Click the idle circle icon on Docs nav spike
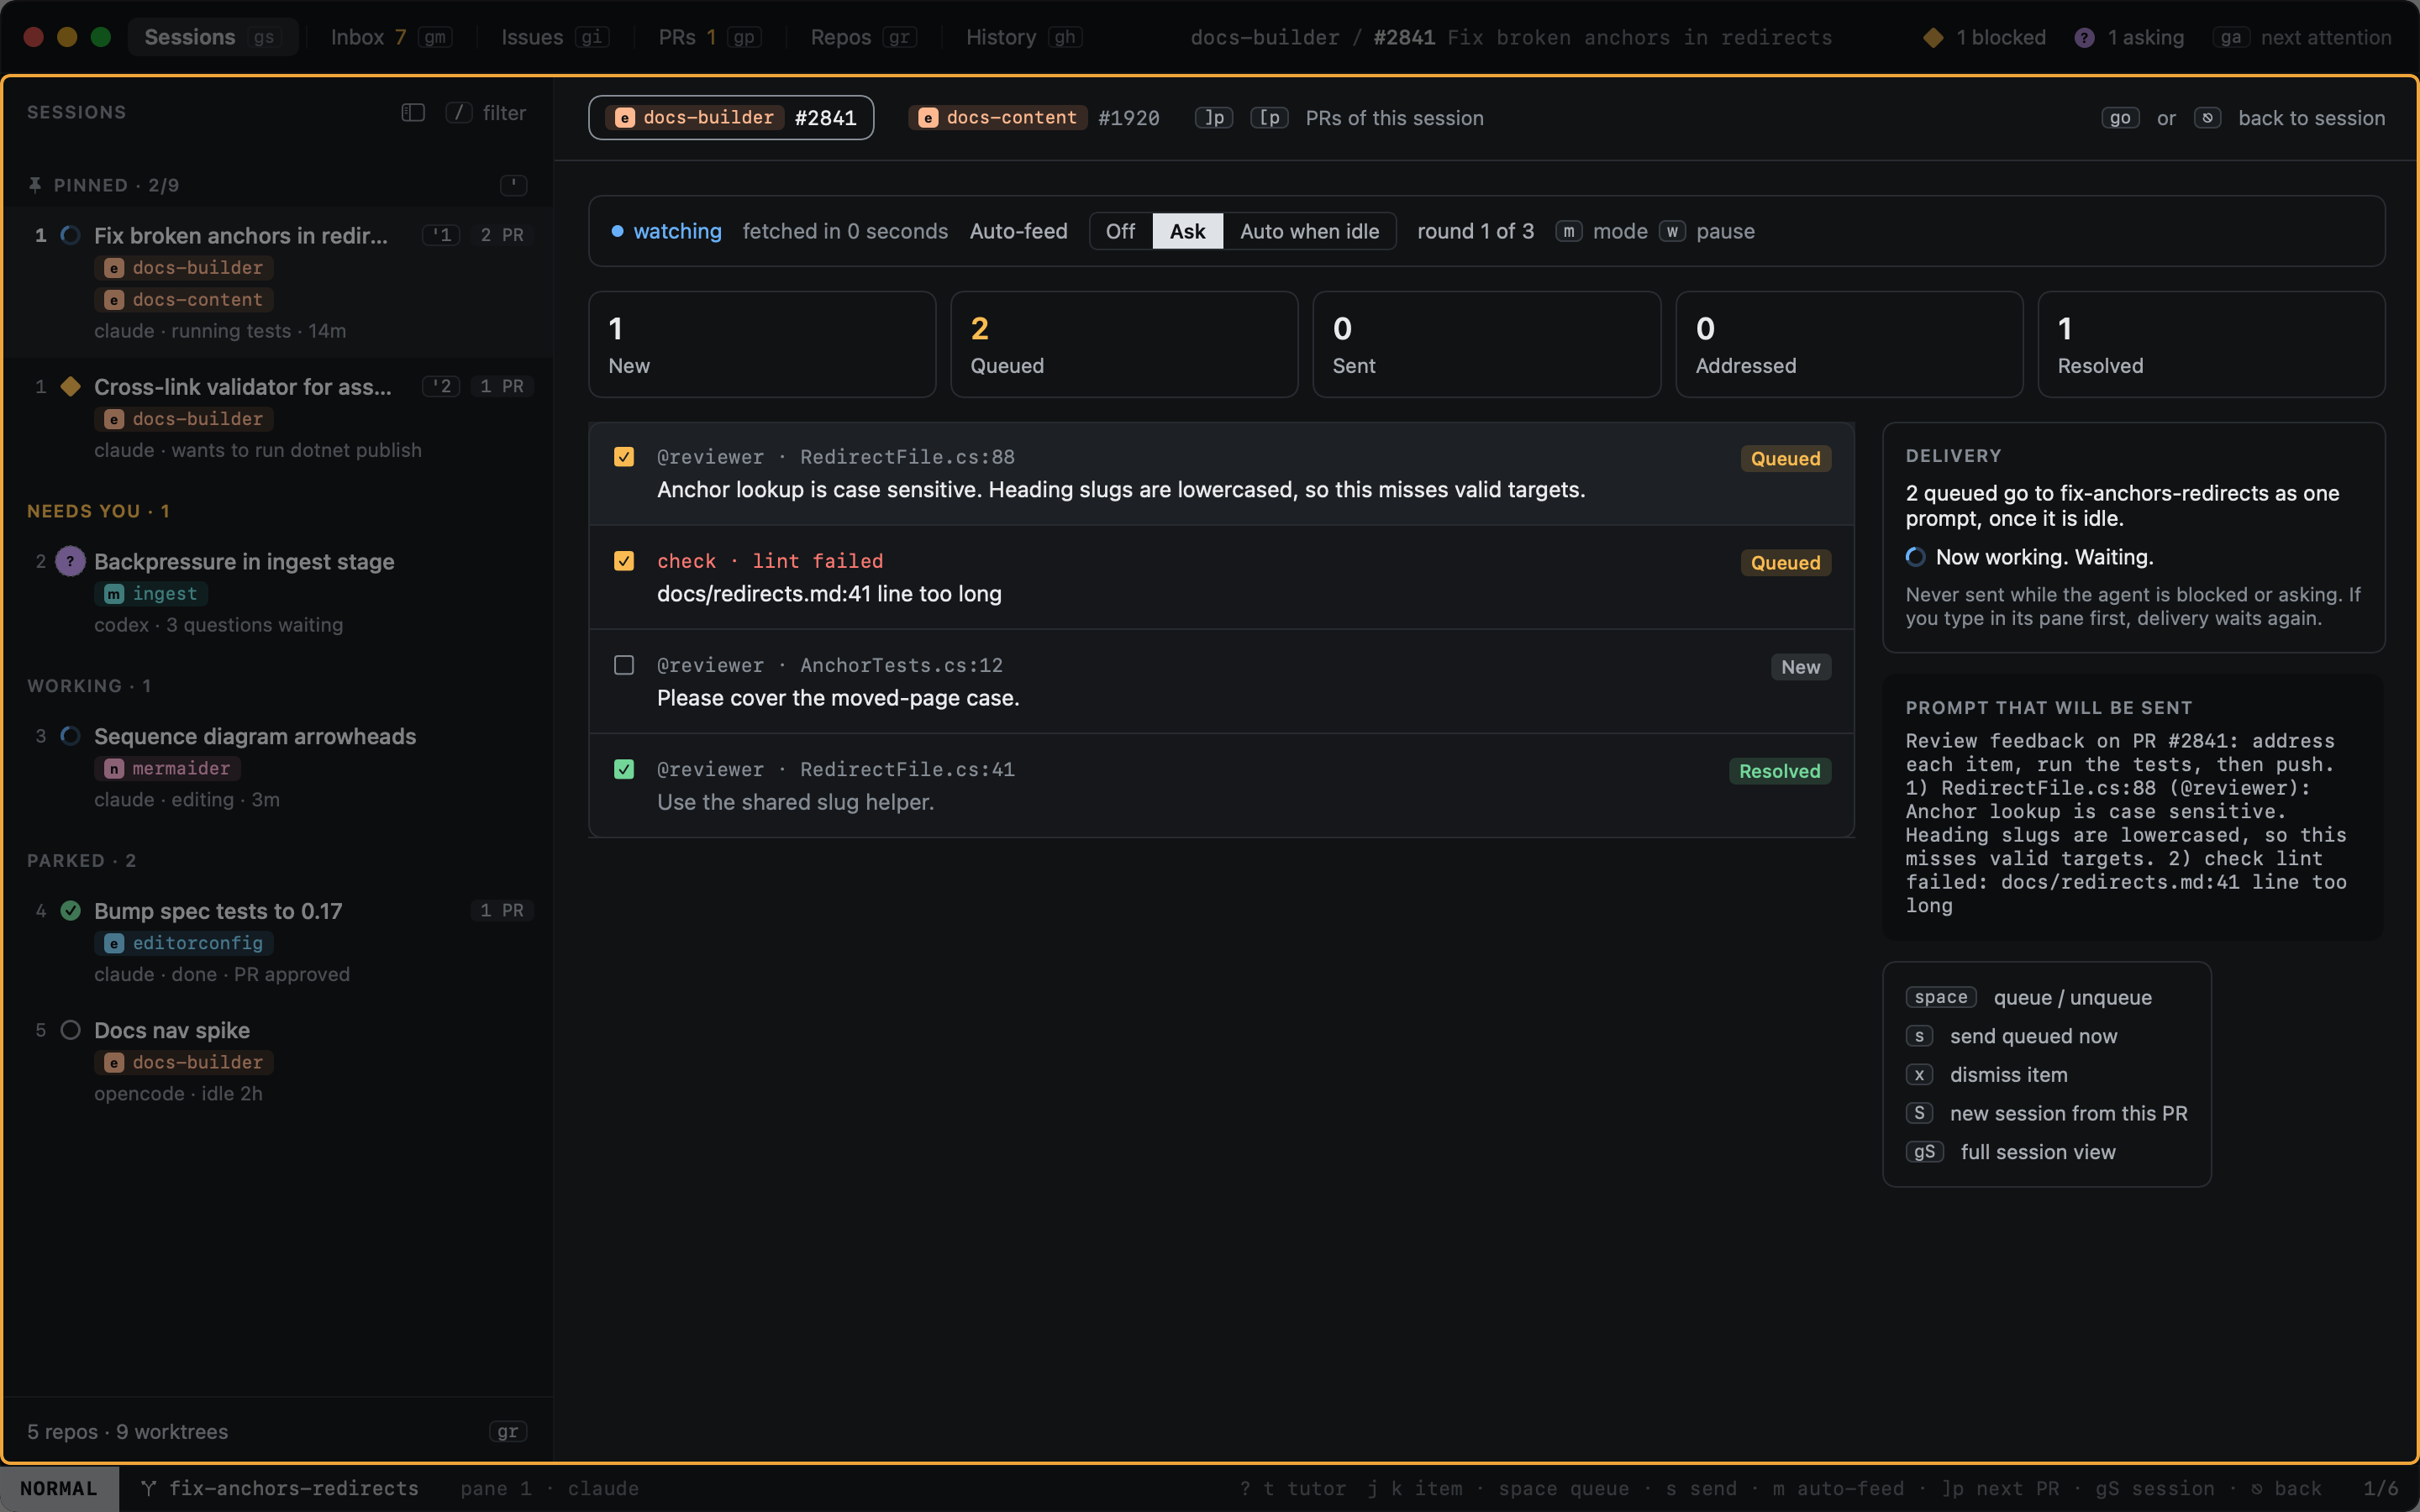The image size is (2420, 1512). point(70,1030)
